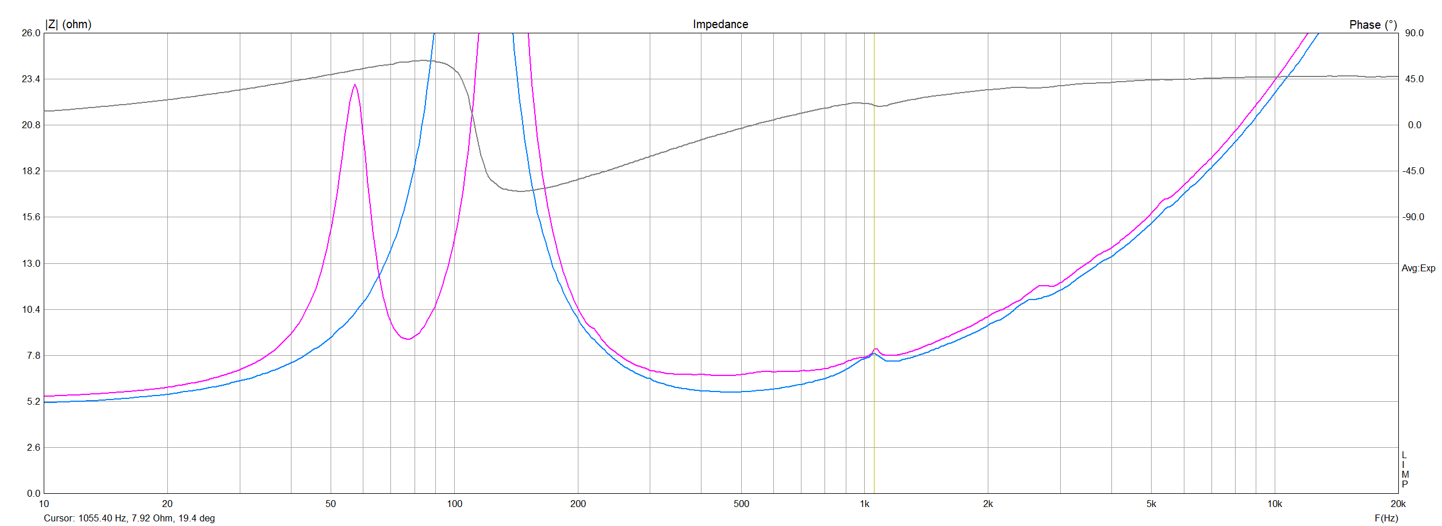Click the gray phase curve minimum near 150 Hz
Image resolution: width=1442 pixels, height=526 pixels.
point(521,191)
